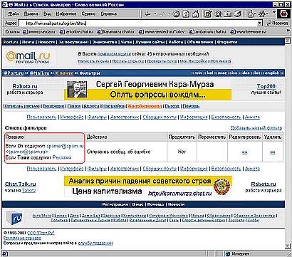292x257 pixels.
Task: Open the History toolbar icon
Action: [x=237, y=14]
